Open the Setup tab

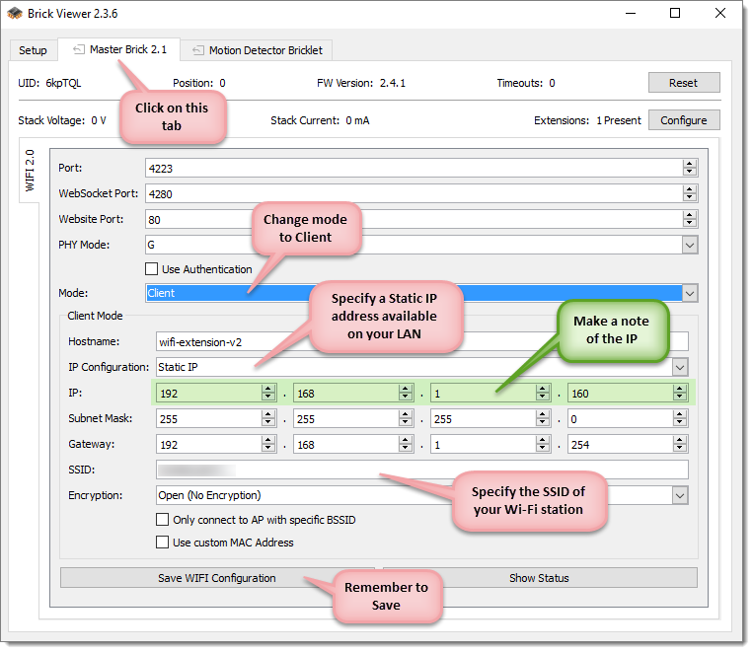coord(33,50)
